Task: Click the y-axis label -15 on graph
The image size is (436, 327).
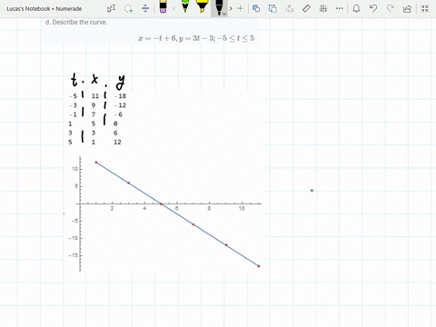Action: [x=73, y=255]
